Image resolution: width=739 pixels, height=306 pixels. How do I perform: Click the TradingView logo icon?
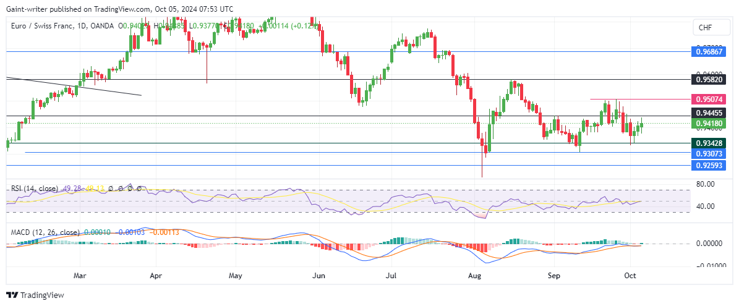coord(12,295)
